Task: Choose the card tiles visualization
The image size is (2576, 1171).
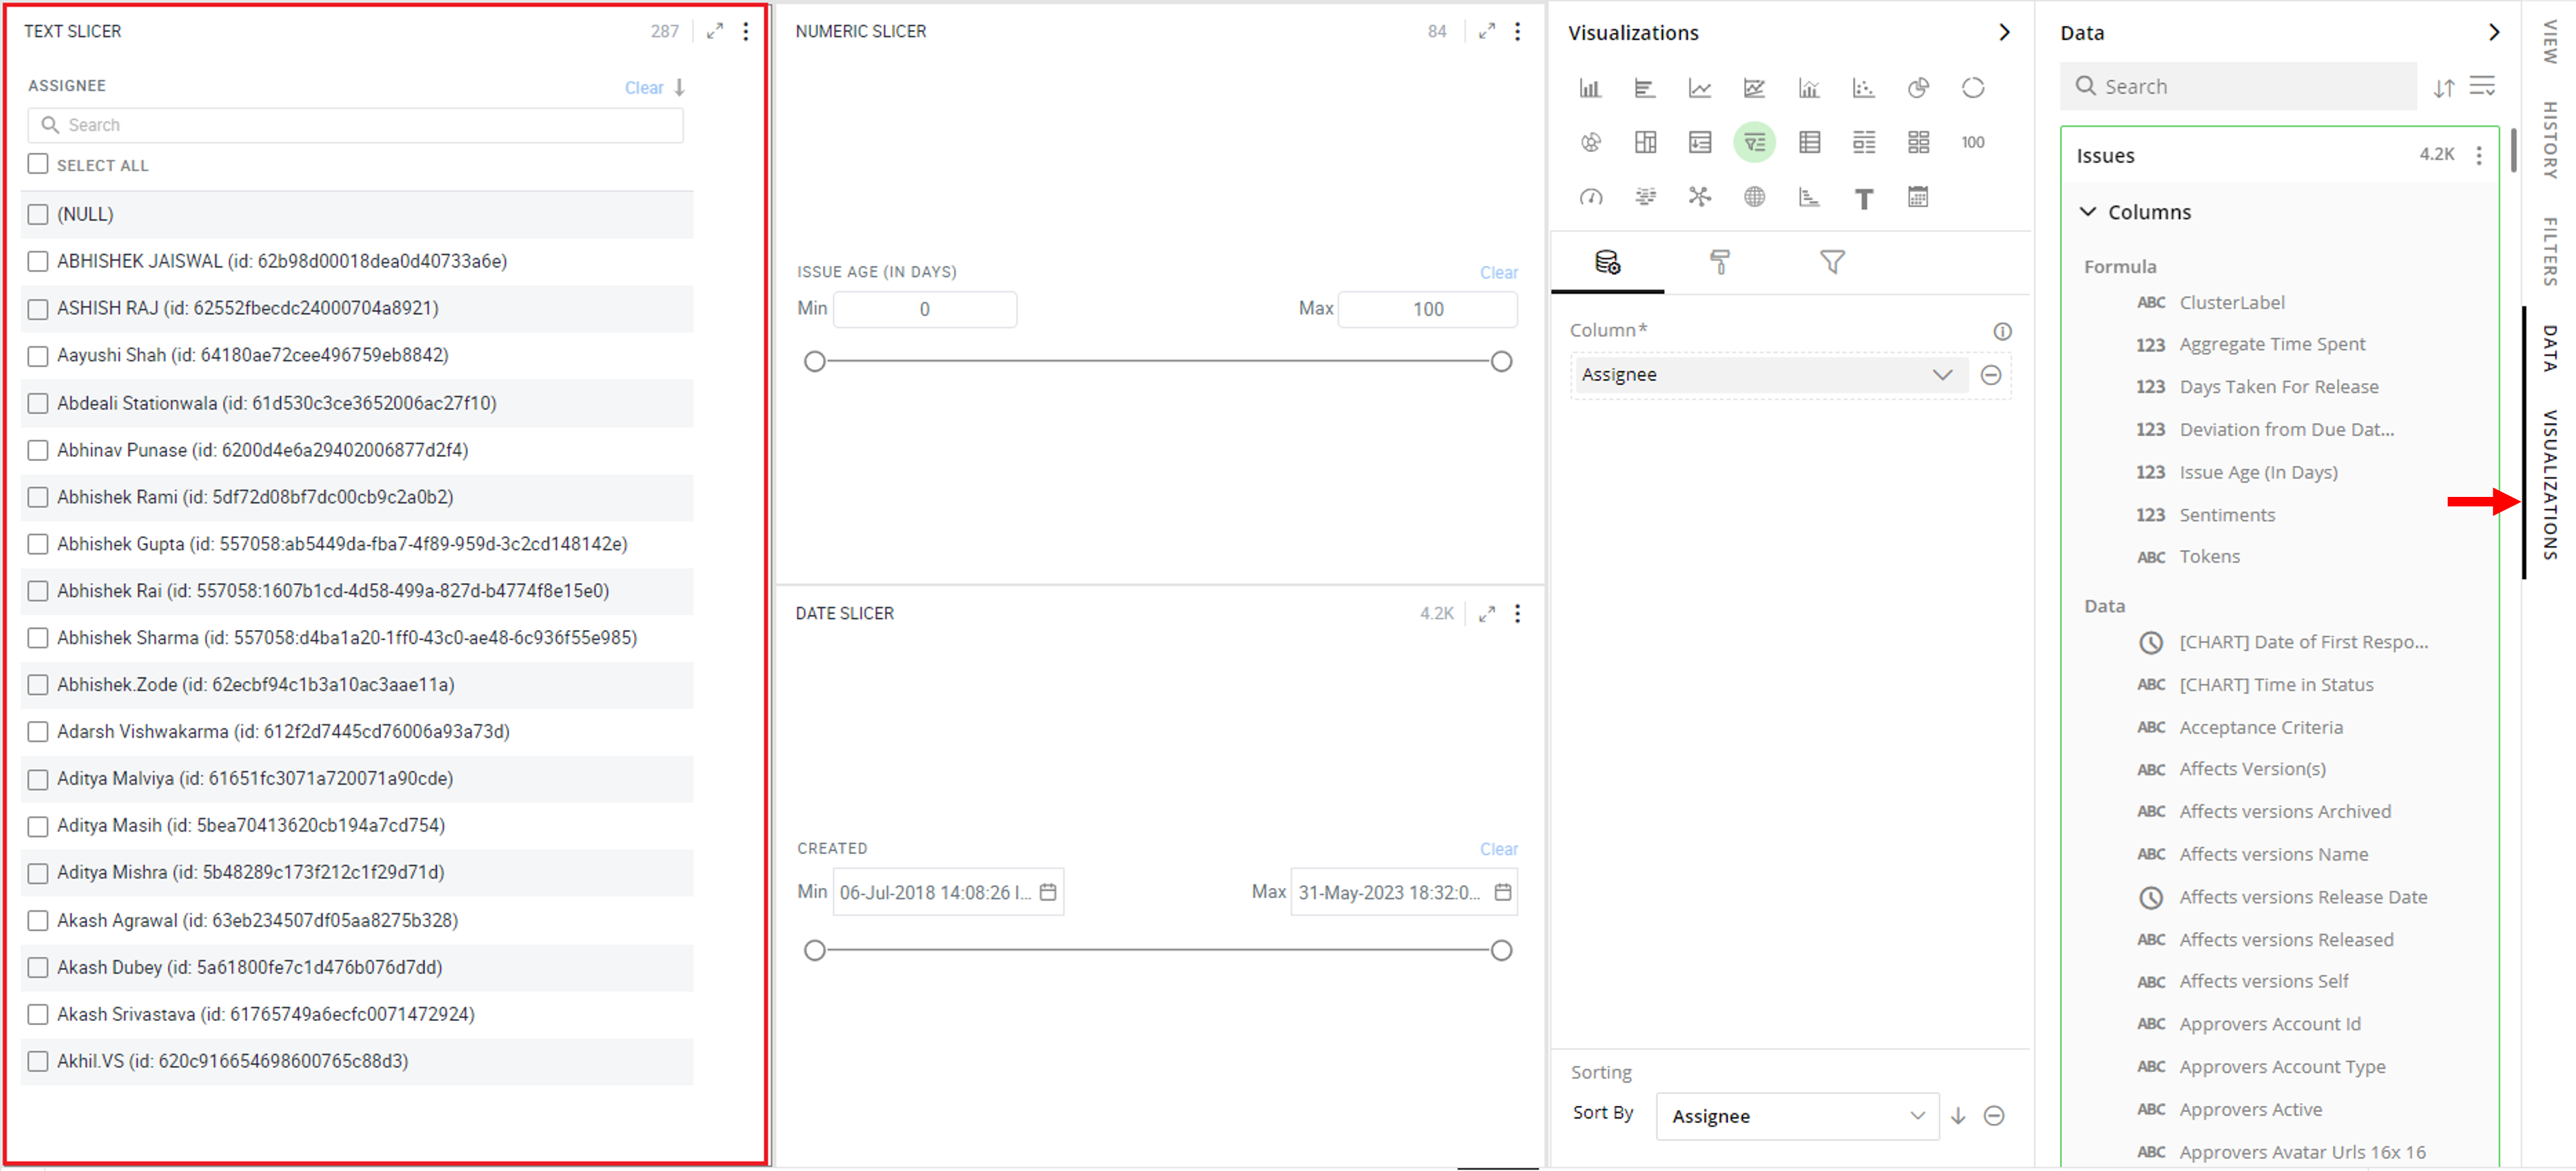Action: tap(1918, 142)
